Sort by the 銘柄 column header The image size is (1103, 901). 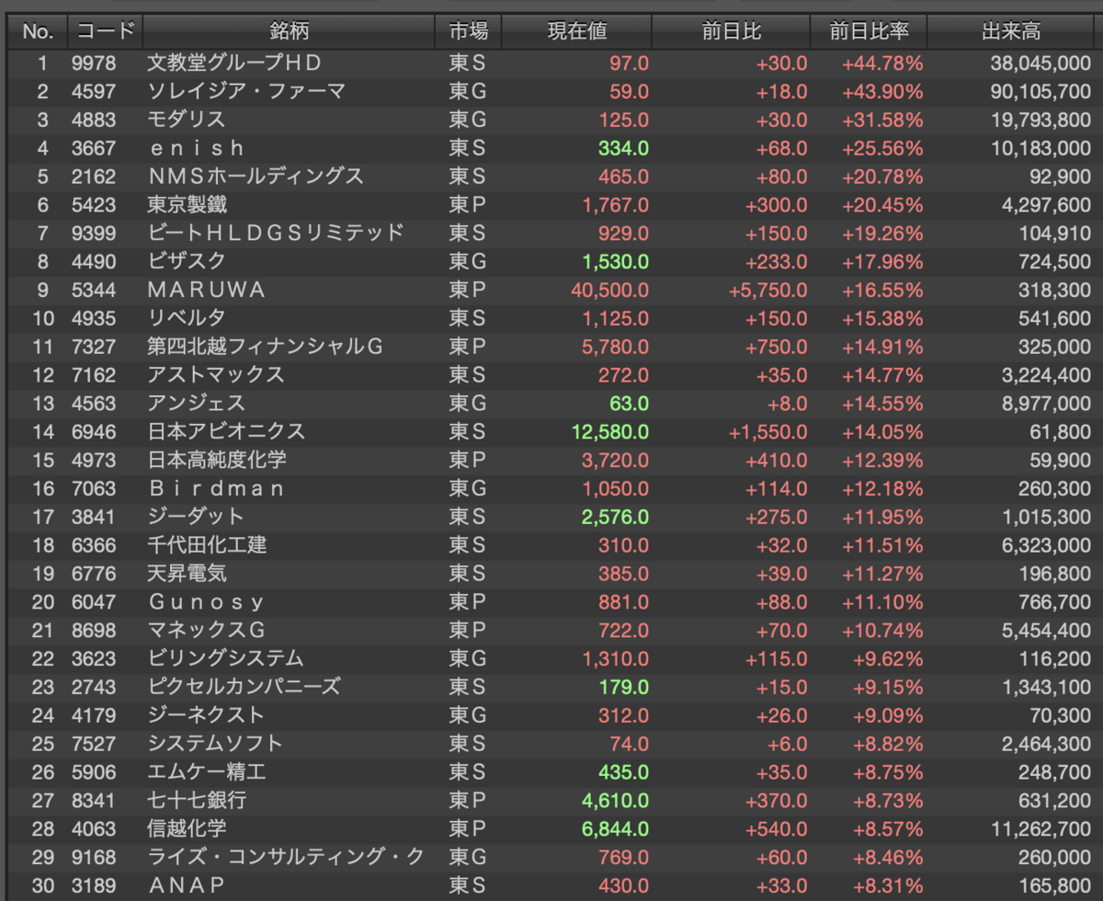(290, 32)
